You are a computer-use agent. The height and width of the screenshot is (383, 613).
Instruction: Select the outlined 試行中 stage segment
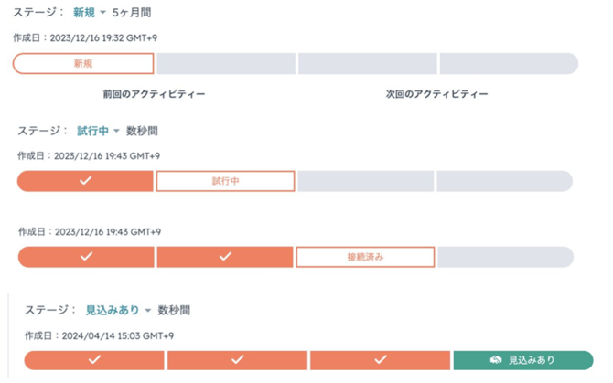point(225,181)
